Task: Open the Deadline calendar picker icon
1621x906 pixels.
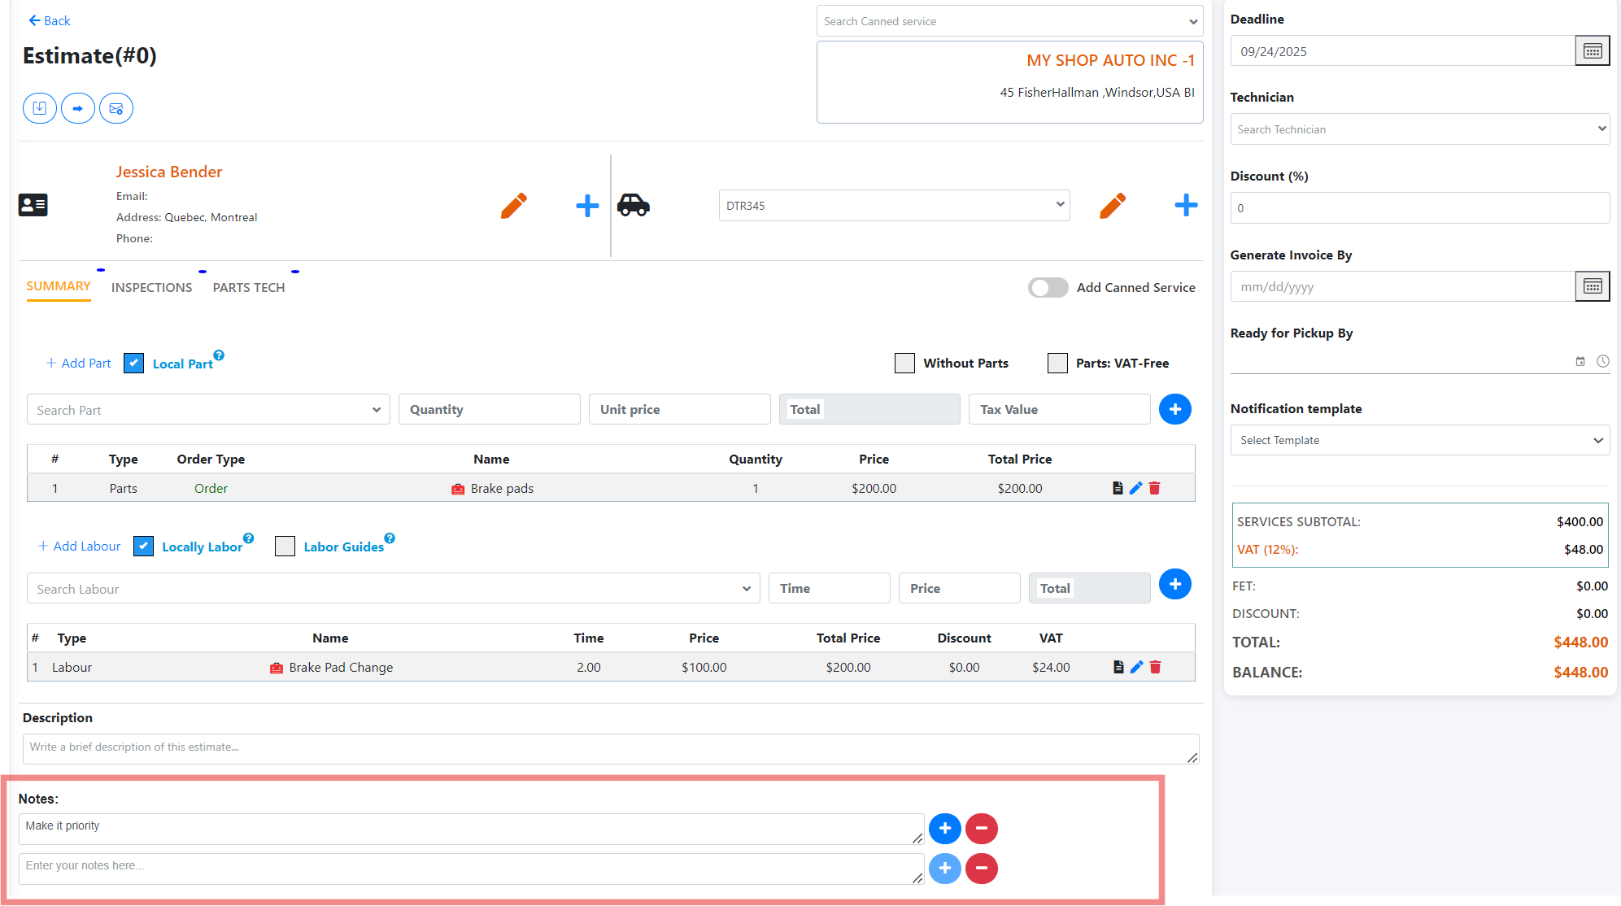Action: (x=1592, y=51)
